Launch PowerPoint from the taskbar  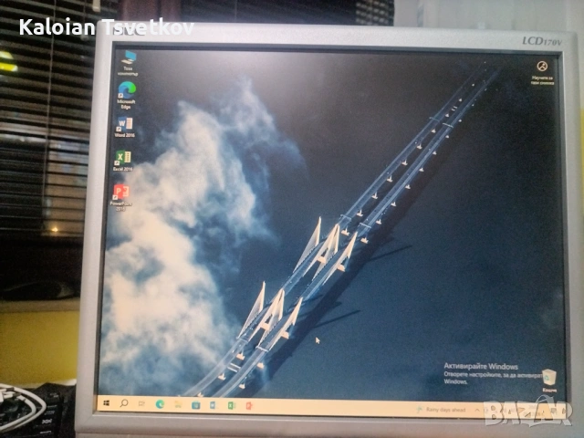pyautogui.click(x=249, y=405)
